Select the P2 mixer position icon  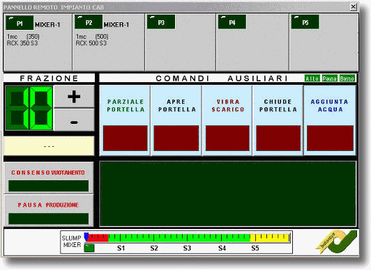89,22
